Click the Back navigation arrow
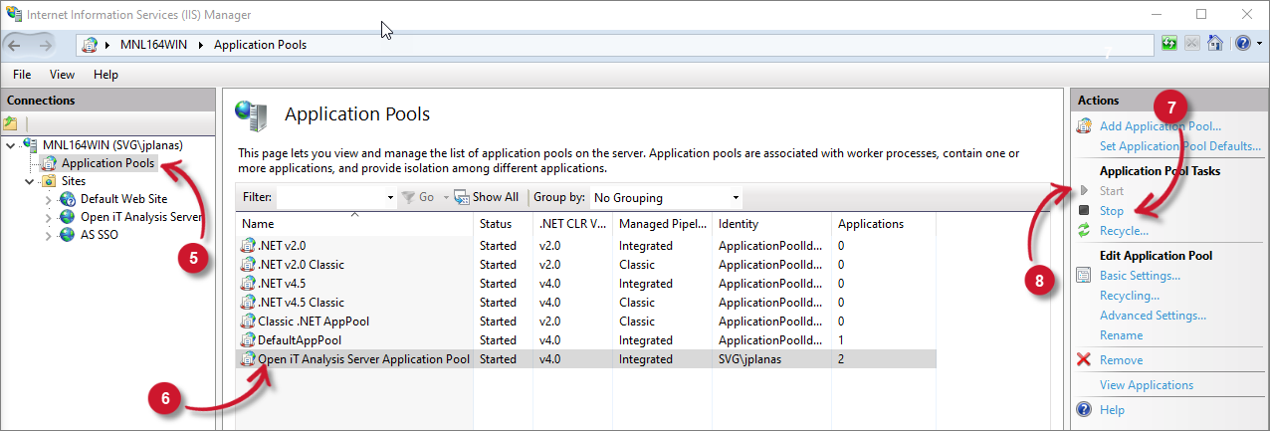The image size is (1270, 431). click(x=15, y=45)
